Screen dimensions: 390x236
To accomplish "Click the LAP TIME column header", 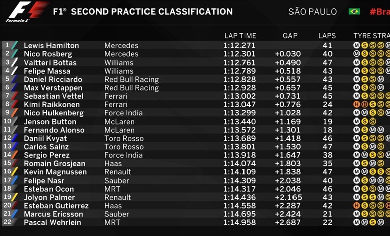I will click(240, 36).
